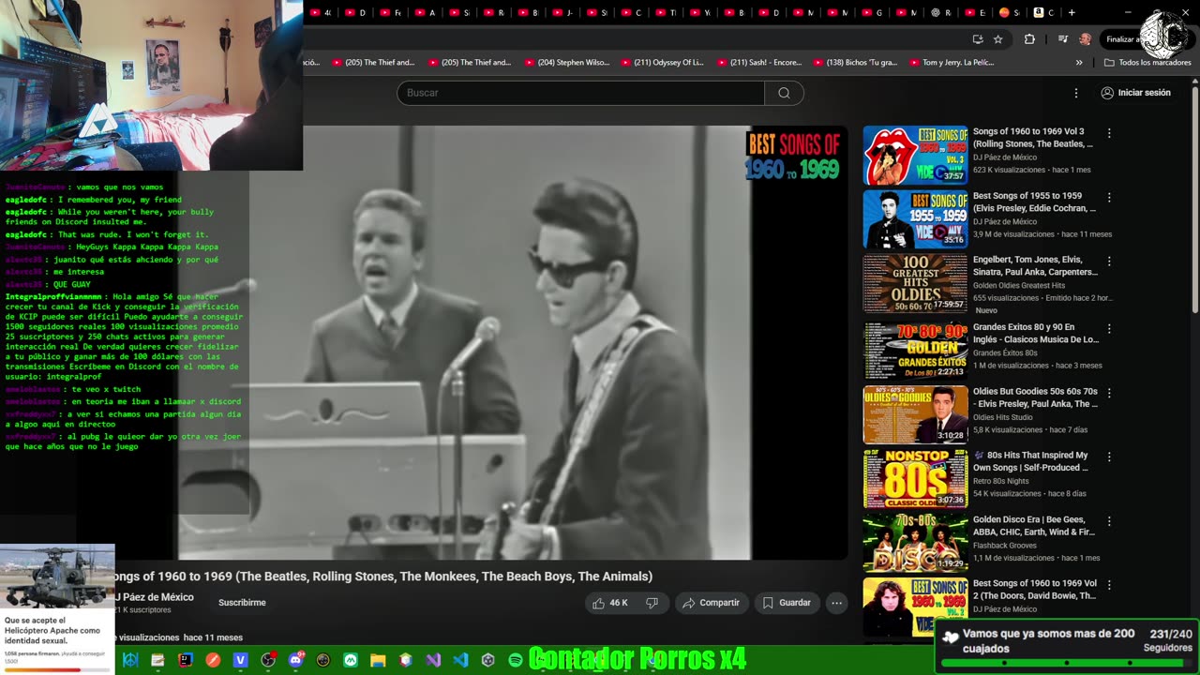Expand hidden bookmarks with the double chevron

click(x=1078, y=63)
